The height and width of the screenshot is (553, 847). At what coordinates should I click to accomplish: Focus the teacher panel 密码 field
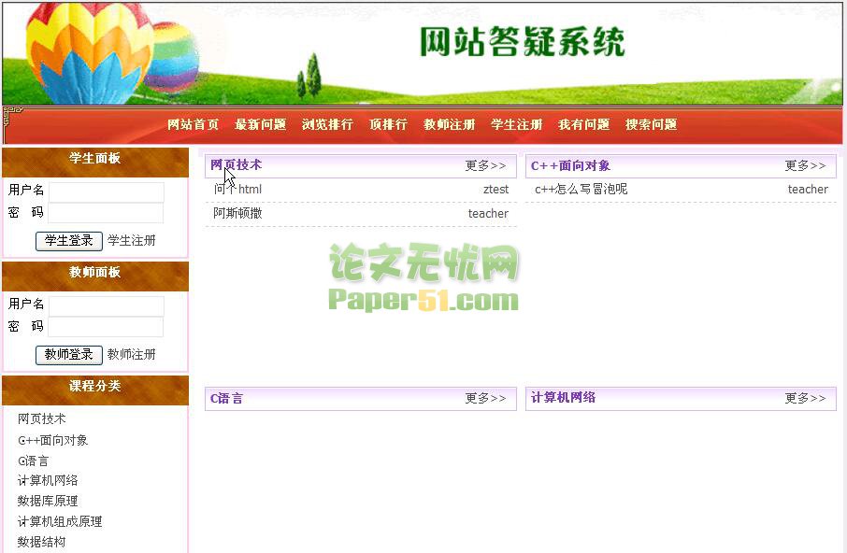[x=107, y=327]
